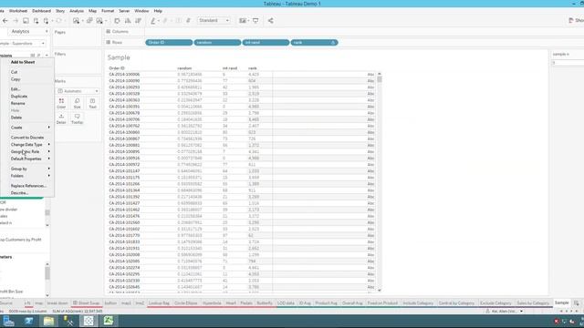
Task: Click the Presentation mode icon
Action: pyautogui.click(x=255, y=21)
